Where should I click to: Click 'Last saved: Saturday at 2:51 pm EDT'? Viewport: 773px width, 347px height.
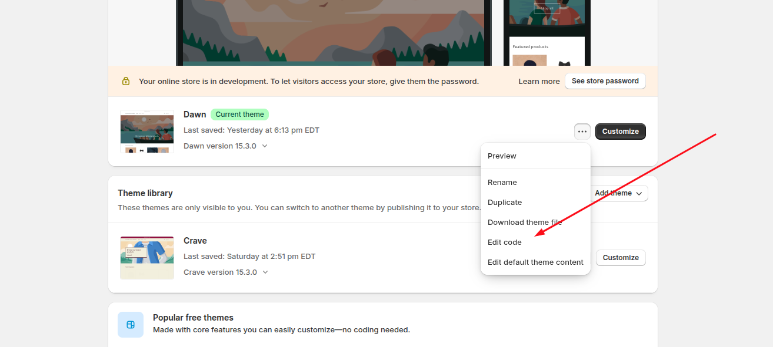tap(249, 257)
